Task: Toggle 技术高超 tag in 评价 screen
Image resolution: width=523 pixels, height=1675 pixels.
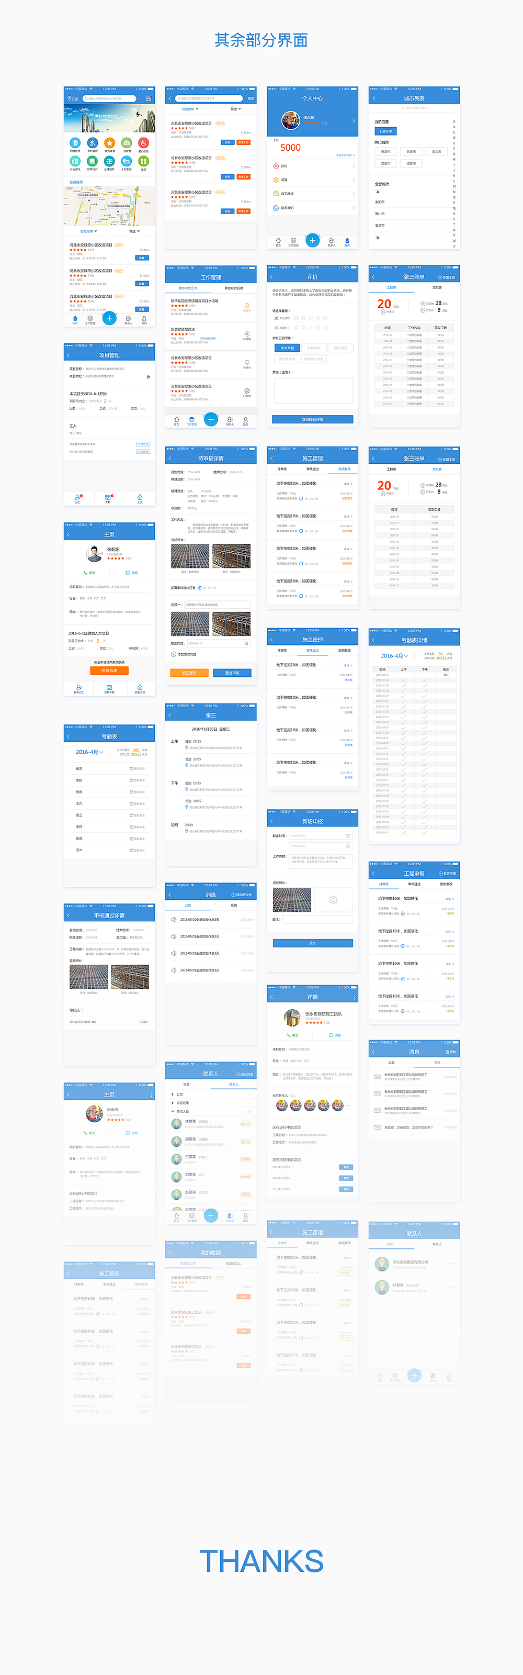Action: [287, 348]
